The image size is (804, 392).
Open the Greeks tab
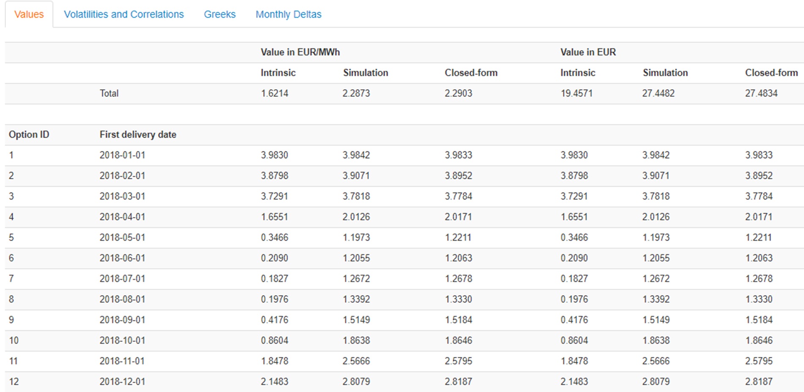click(220, 14)
